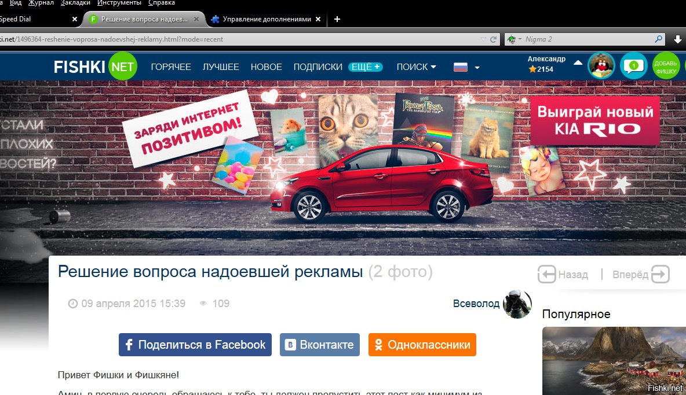Go to next post with Вперёд
686x395 pixels.
(x=640, y=275)
